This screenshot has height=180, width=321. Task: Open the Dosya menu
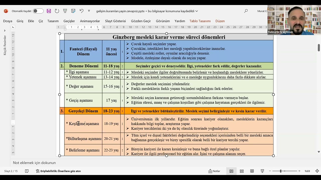tap(8, 21)
